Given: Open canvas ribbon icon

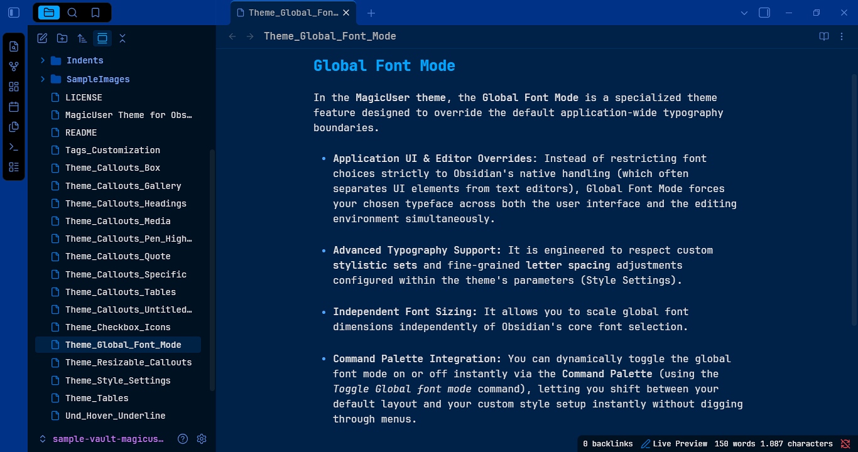Looking at the screenshot, I should pyautogui.click(x=14, y=87).
